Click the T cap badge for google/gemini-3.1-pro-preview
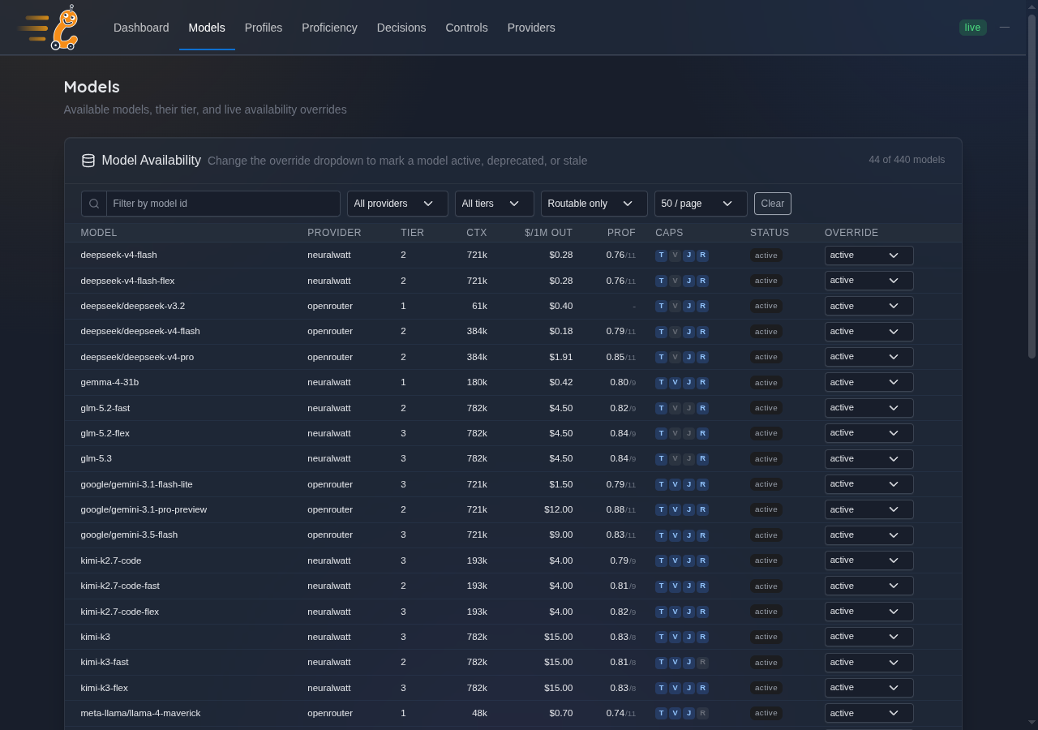Screen dimensions: 1038x730 [x=661, y=510]
